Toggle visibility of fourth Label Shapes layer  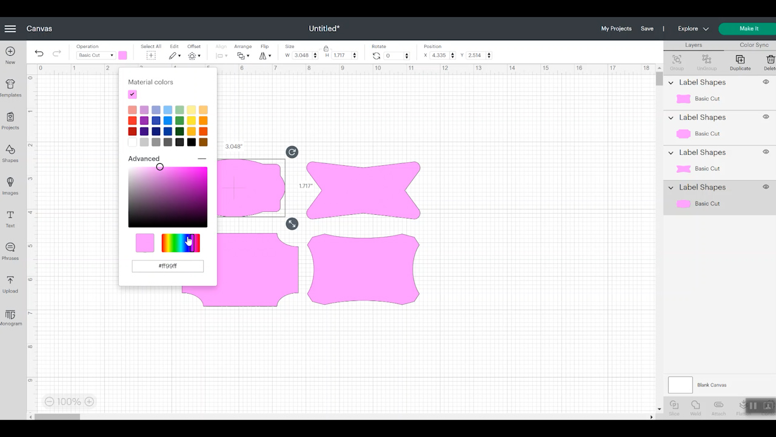point(766,187)
